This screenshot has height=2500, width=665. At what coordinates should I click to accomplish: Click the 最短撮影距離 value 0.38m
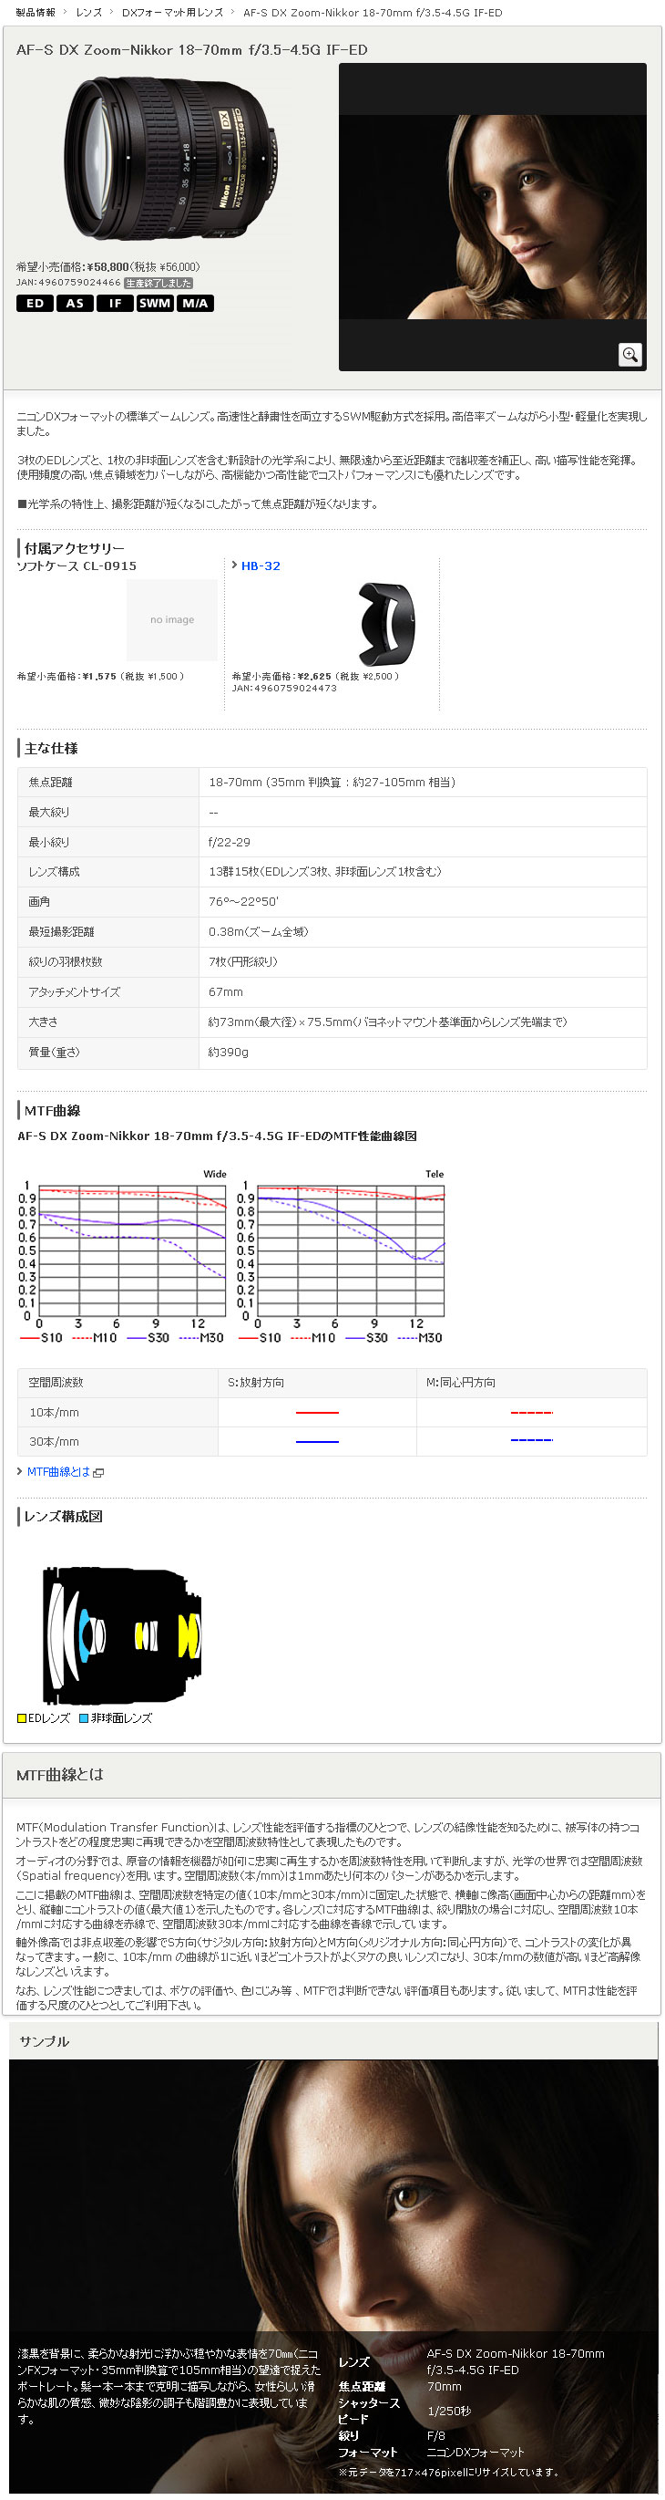click(259, 931)
